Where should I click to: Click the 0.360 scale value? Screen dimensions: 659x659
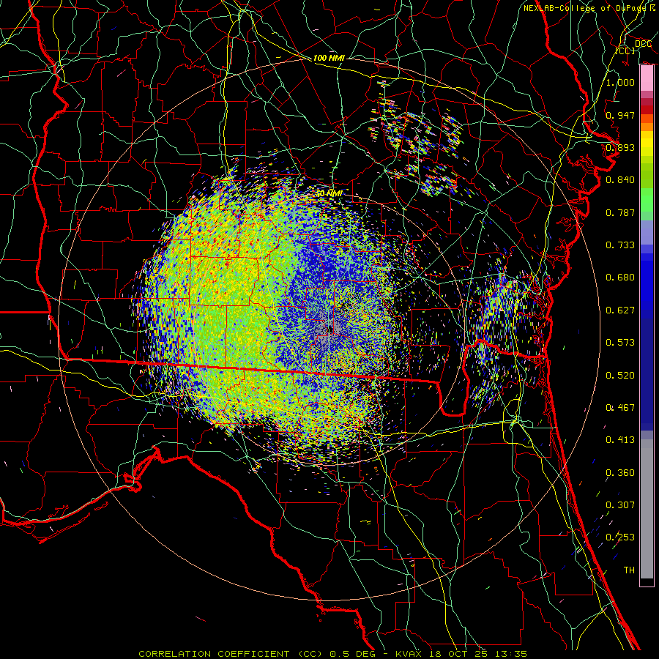click(620, 473)
